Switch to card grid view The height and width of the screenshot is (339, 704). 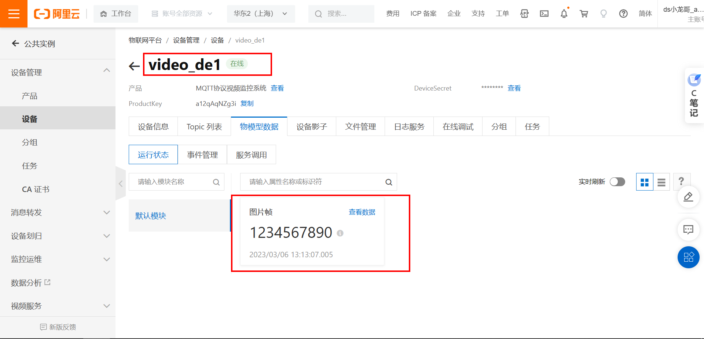click(x=645, y=182)
